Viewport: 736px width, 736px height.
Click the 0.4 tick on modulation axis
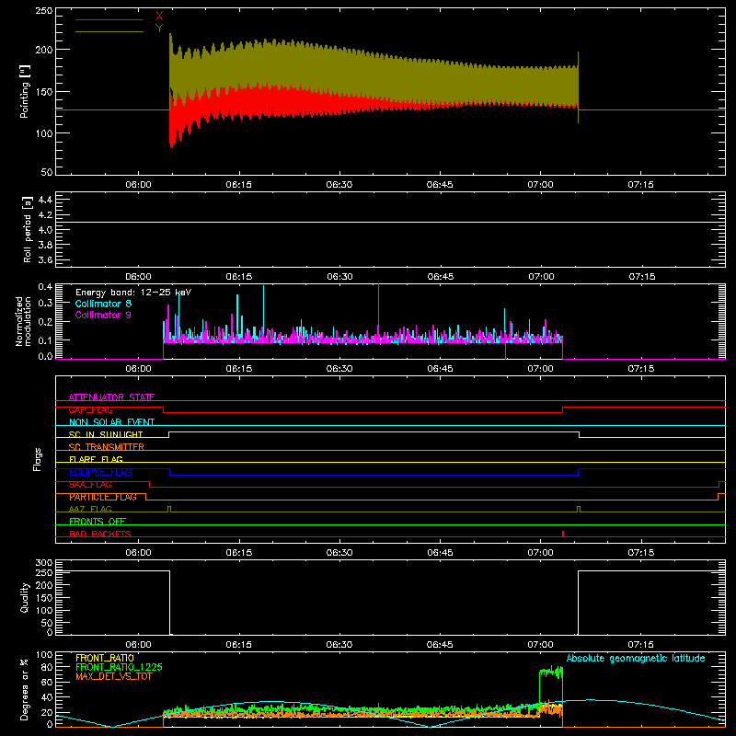click(45, 287)
